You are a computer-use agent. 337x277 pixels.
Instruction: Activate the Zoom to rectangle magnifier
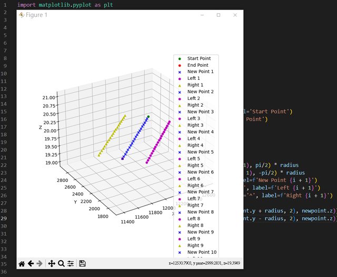point(61,263)
